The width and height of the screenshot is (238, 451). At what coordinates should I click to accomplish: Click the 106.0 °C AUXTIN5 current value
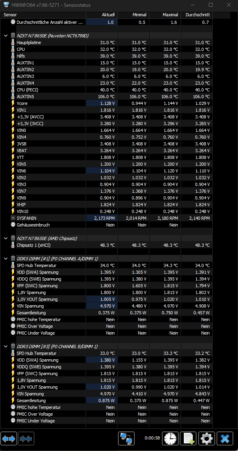click(105, 97)
